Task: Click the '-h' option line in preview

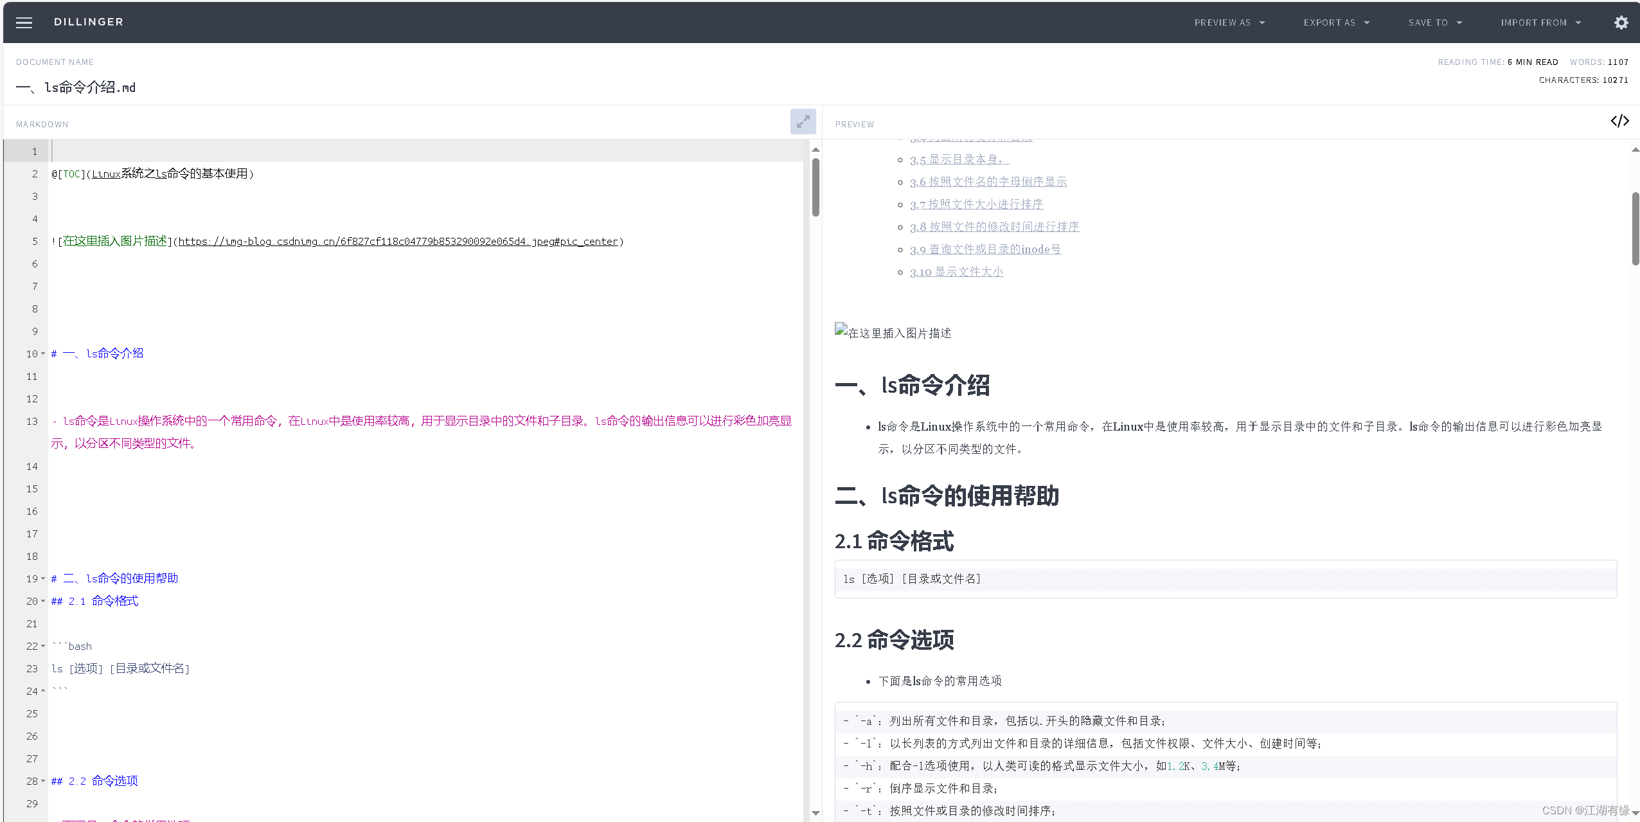Action: coord(1041,767)
